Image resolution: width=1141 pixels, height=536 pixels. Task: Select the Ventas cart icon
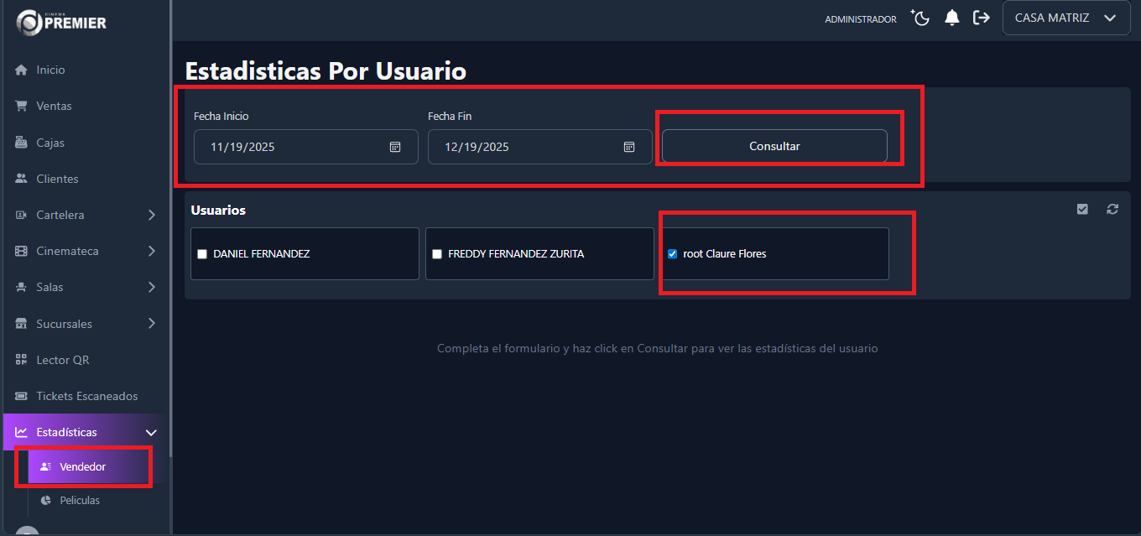pyautogui.click(x=23, y=106)
